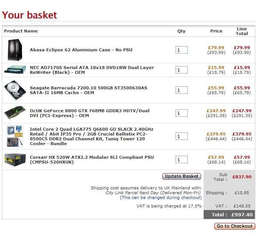Open the Akasa Eclipse 62 Aluminium Case link
The image size is (256, 237).
81,50
